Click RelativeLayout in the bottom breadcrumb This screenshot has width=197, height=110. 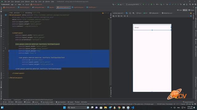[7, 100]
